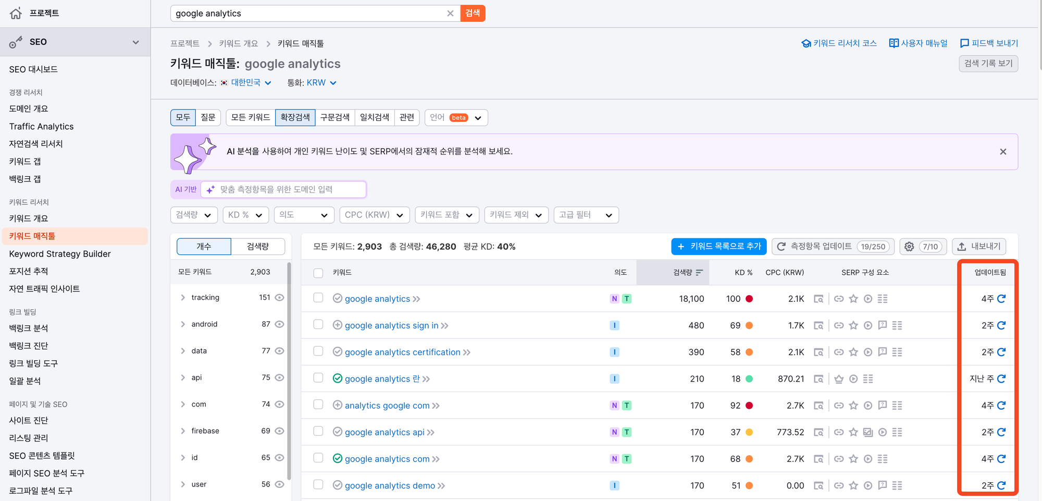Expand the api keyword group
Viewport: 1042px width, 501px height.
(x=183, y=377)
